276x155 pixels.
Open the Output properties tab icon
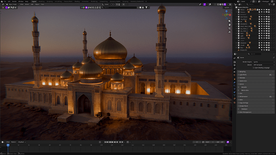coord(234,65)
